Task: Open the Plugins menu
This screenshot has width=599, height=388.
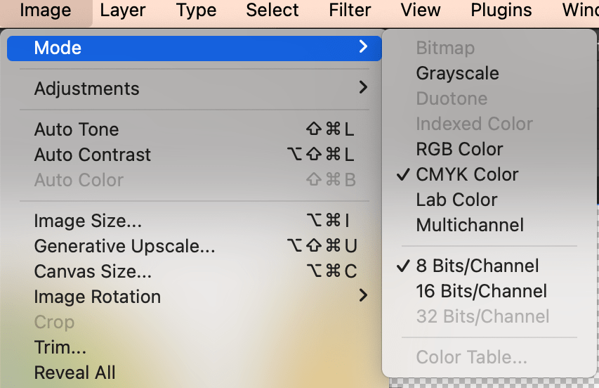Action: [x=501, y=11]
